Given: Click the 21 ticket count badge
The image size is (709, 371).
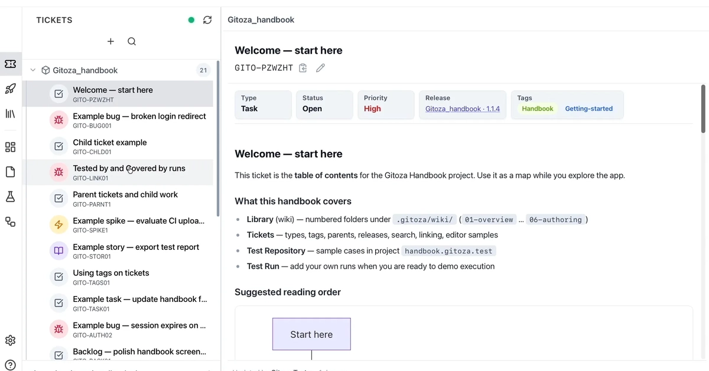Looking at the screenshot, I should pyautogui.click(x=203, y=70).
